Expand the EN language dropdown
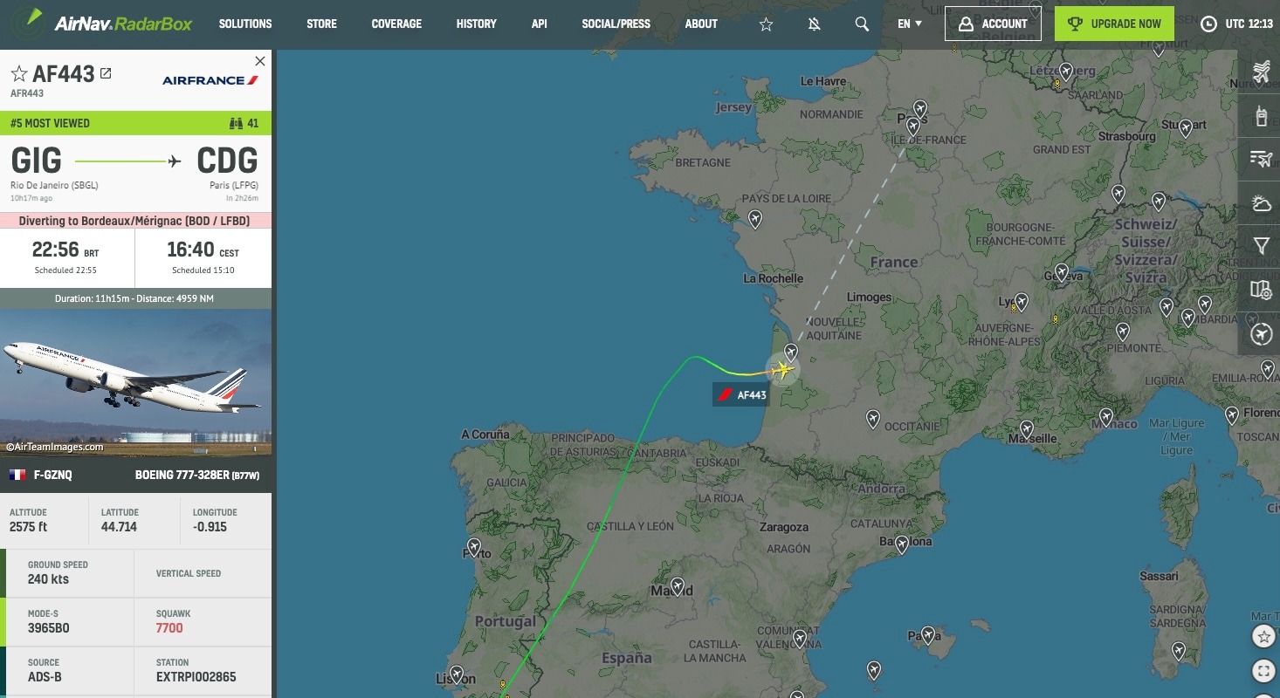This screenshot has height=698, width=1280. click(910, 24)
